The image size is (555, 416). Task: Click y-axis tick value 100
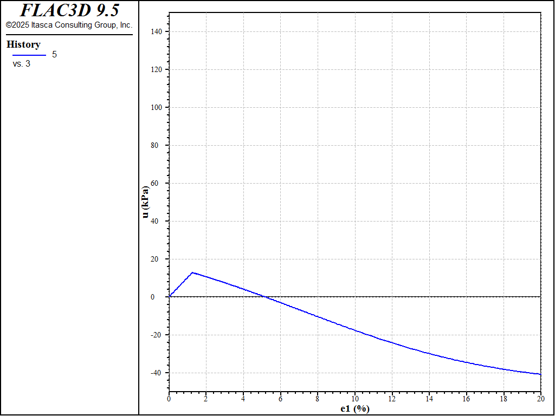pos(156,108)
